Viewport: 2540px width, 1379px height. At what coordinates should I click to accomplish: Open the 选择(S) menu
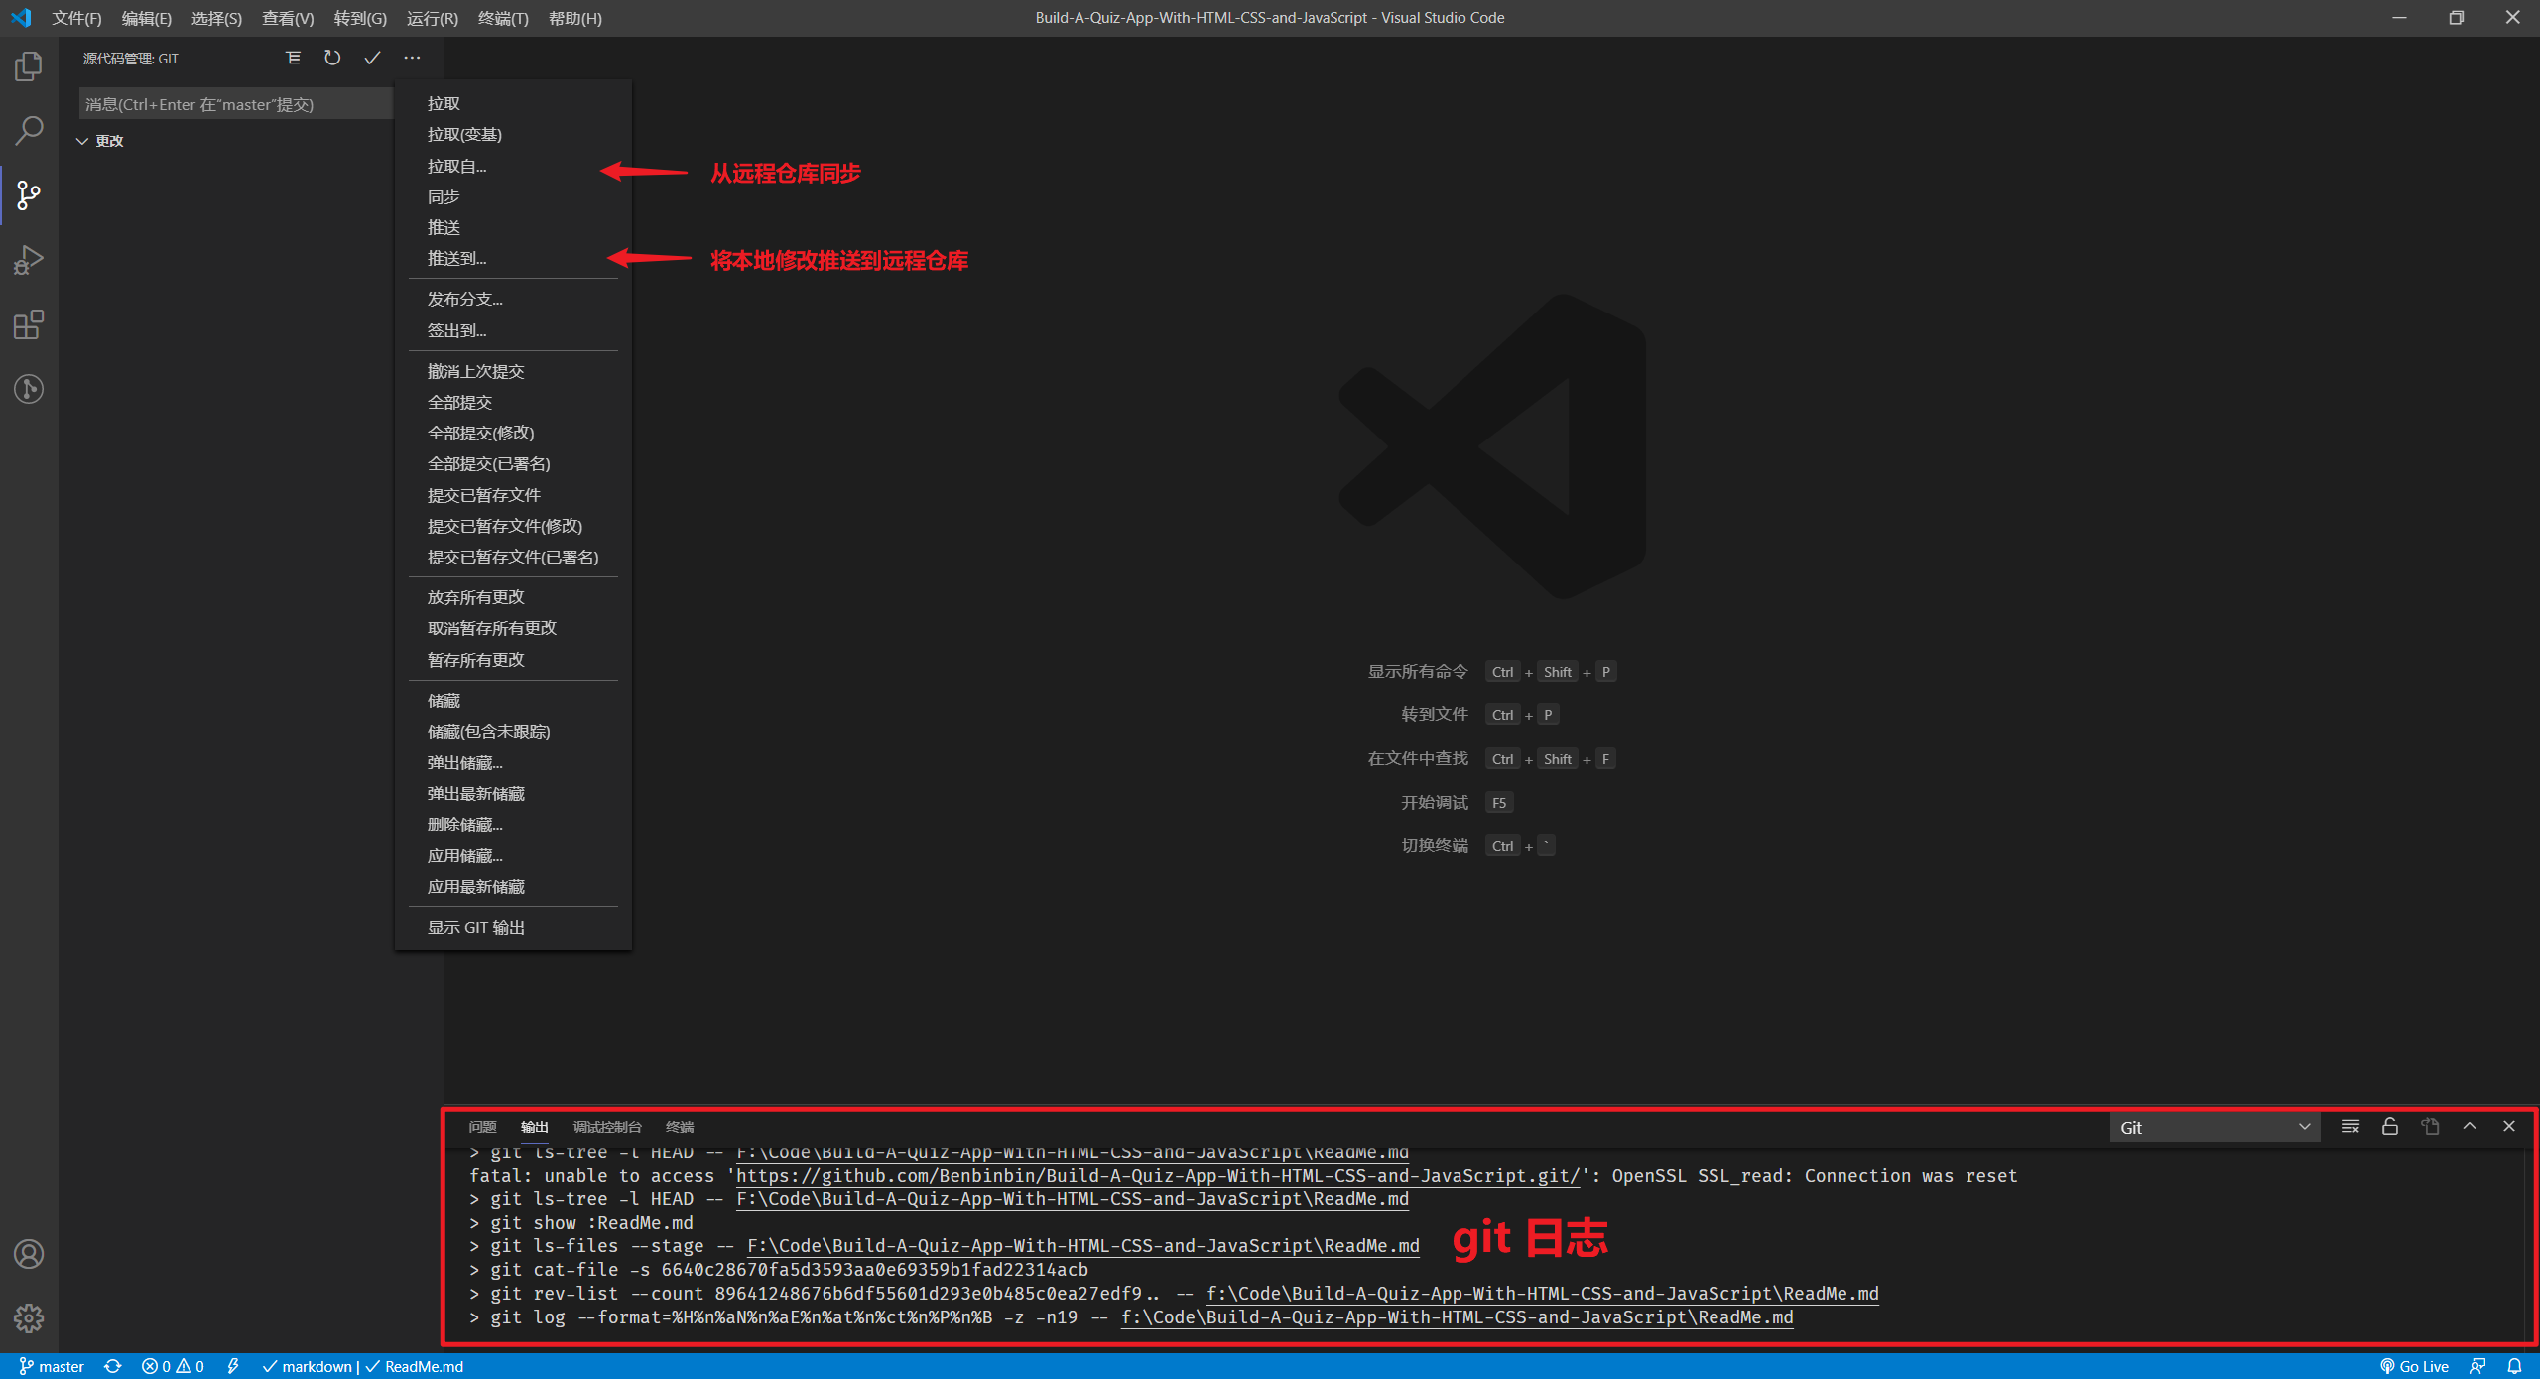coord(216,18)
